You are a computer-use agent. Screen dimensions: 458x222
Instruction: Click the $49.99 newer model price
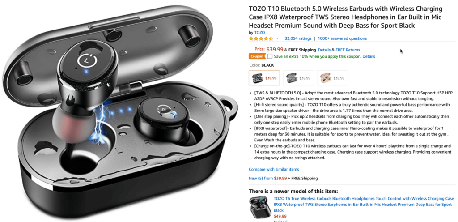click(280, 216)
